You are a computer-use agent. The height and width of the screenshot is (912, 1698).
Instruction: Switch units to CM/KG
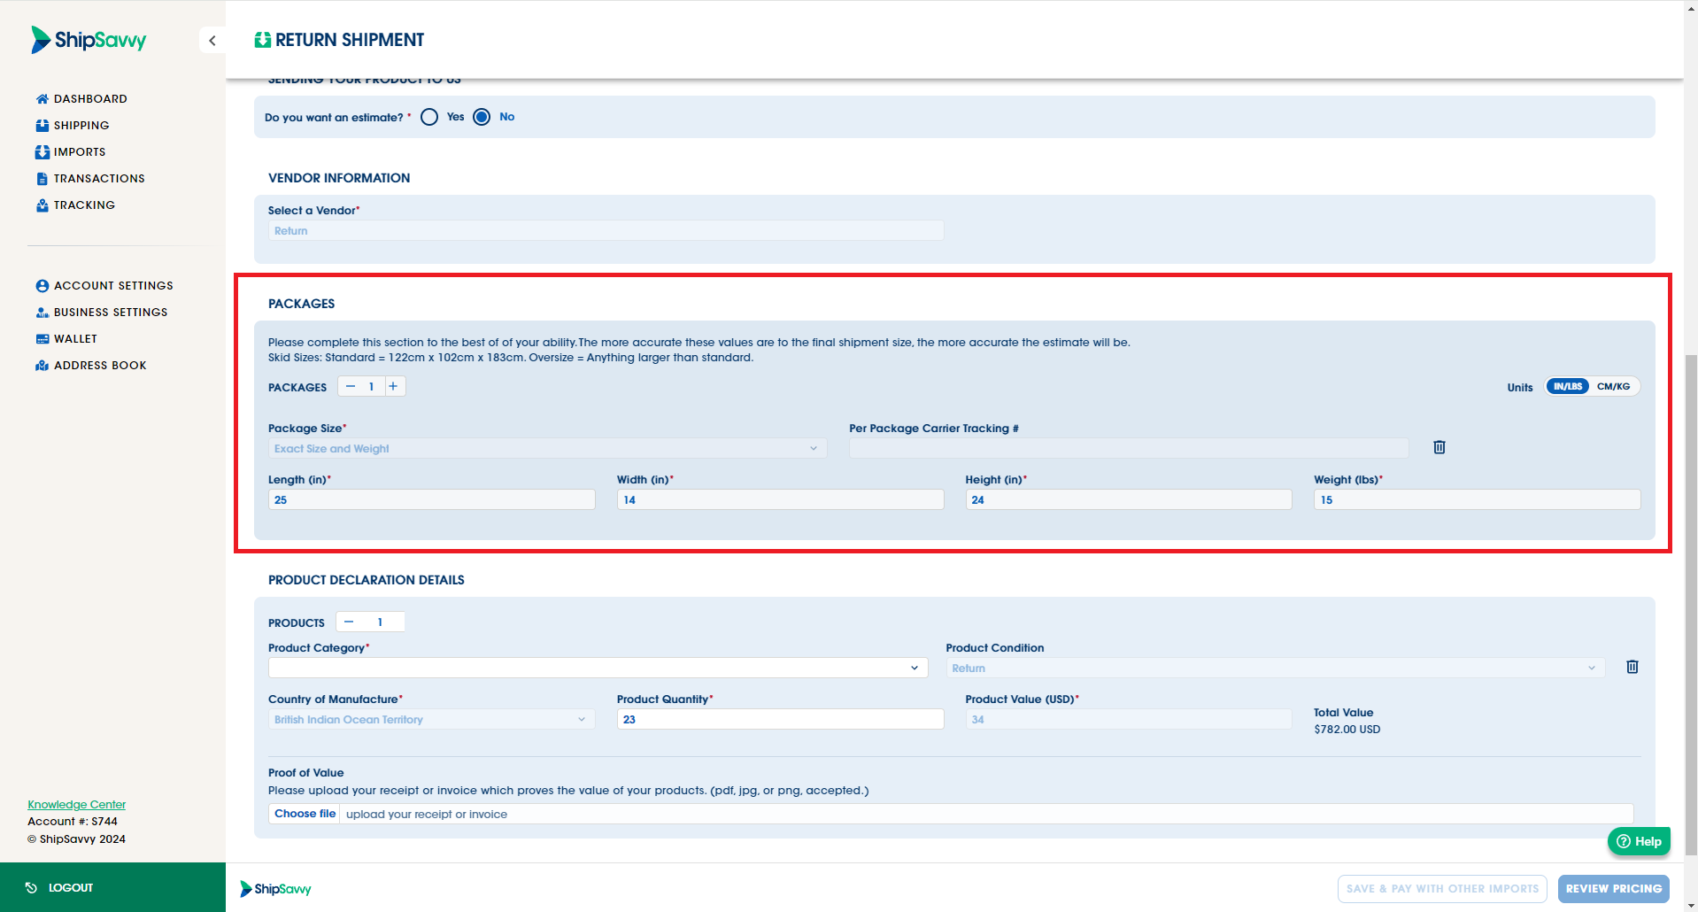pyautogui.click(x=1613, y=387)
